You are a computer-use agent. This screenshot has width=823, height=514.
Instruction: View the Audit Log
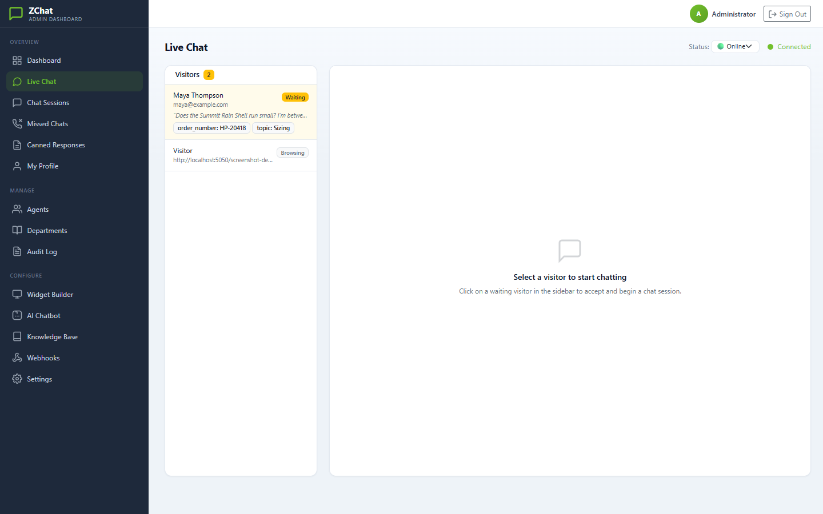pyautogui.click(x=74, y=252)
